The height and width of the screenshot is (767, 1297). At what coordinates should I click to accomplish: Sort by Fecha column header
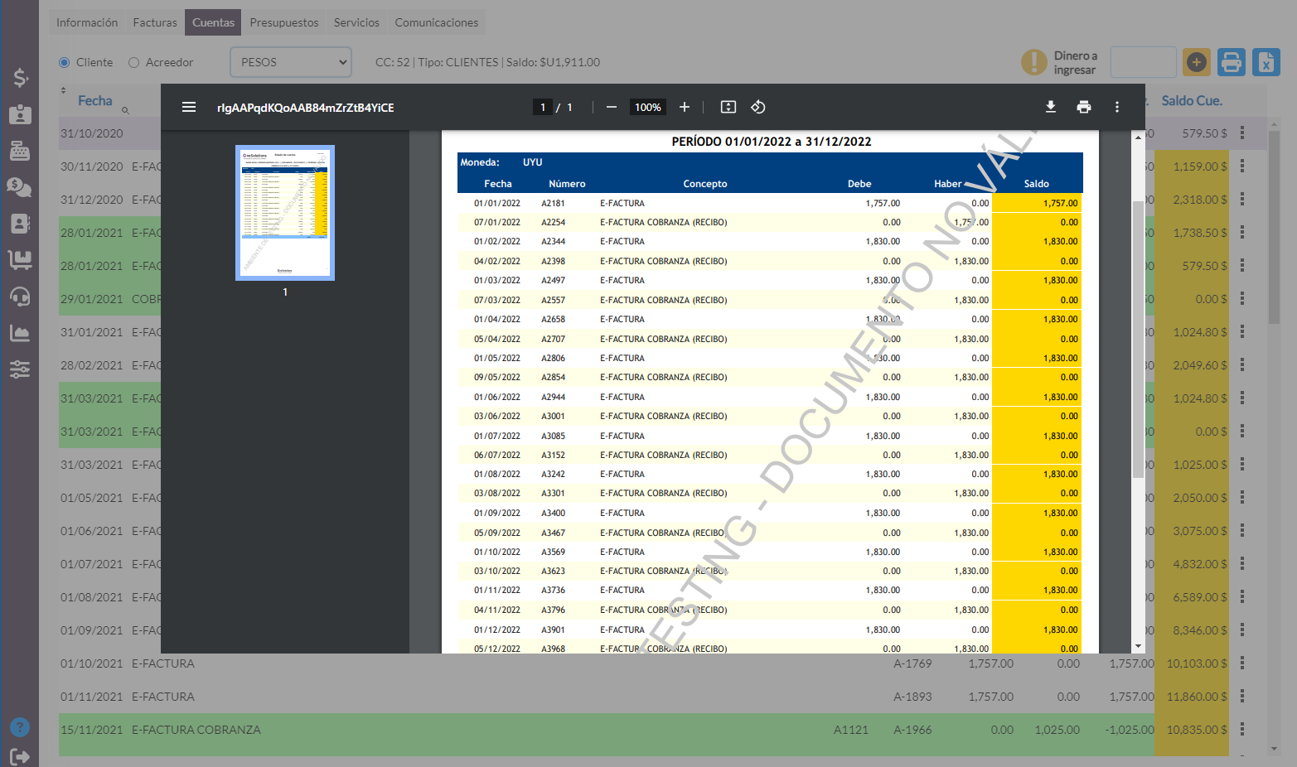(94, 100)
